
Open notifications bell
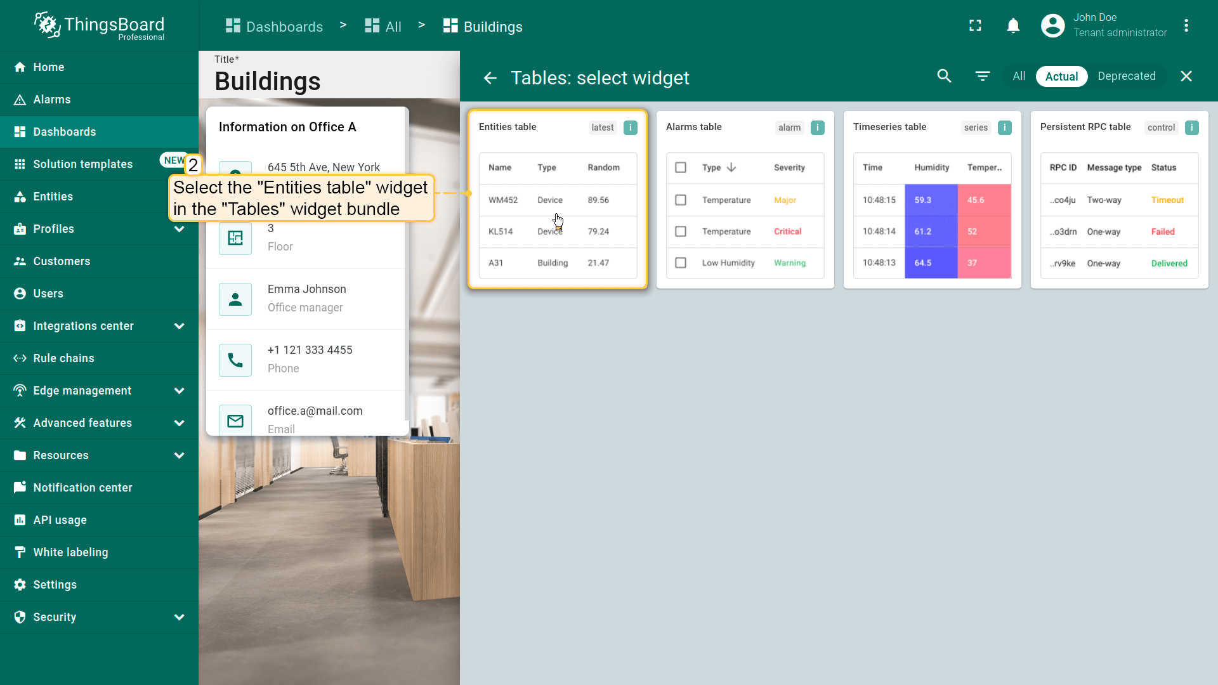pyautogui.click(x=1013, y=25)
